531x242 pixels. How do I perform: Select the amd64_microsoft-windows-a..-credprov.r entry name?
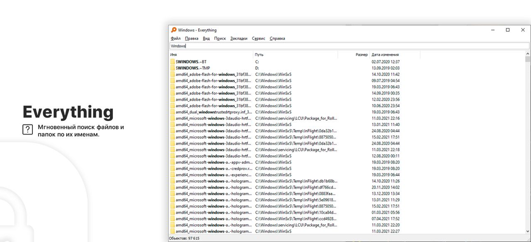pos(213,169)
